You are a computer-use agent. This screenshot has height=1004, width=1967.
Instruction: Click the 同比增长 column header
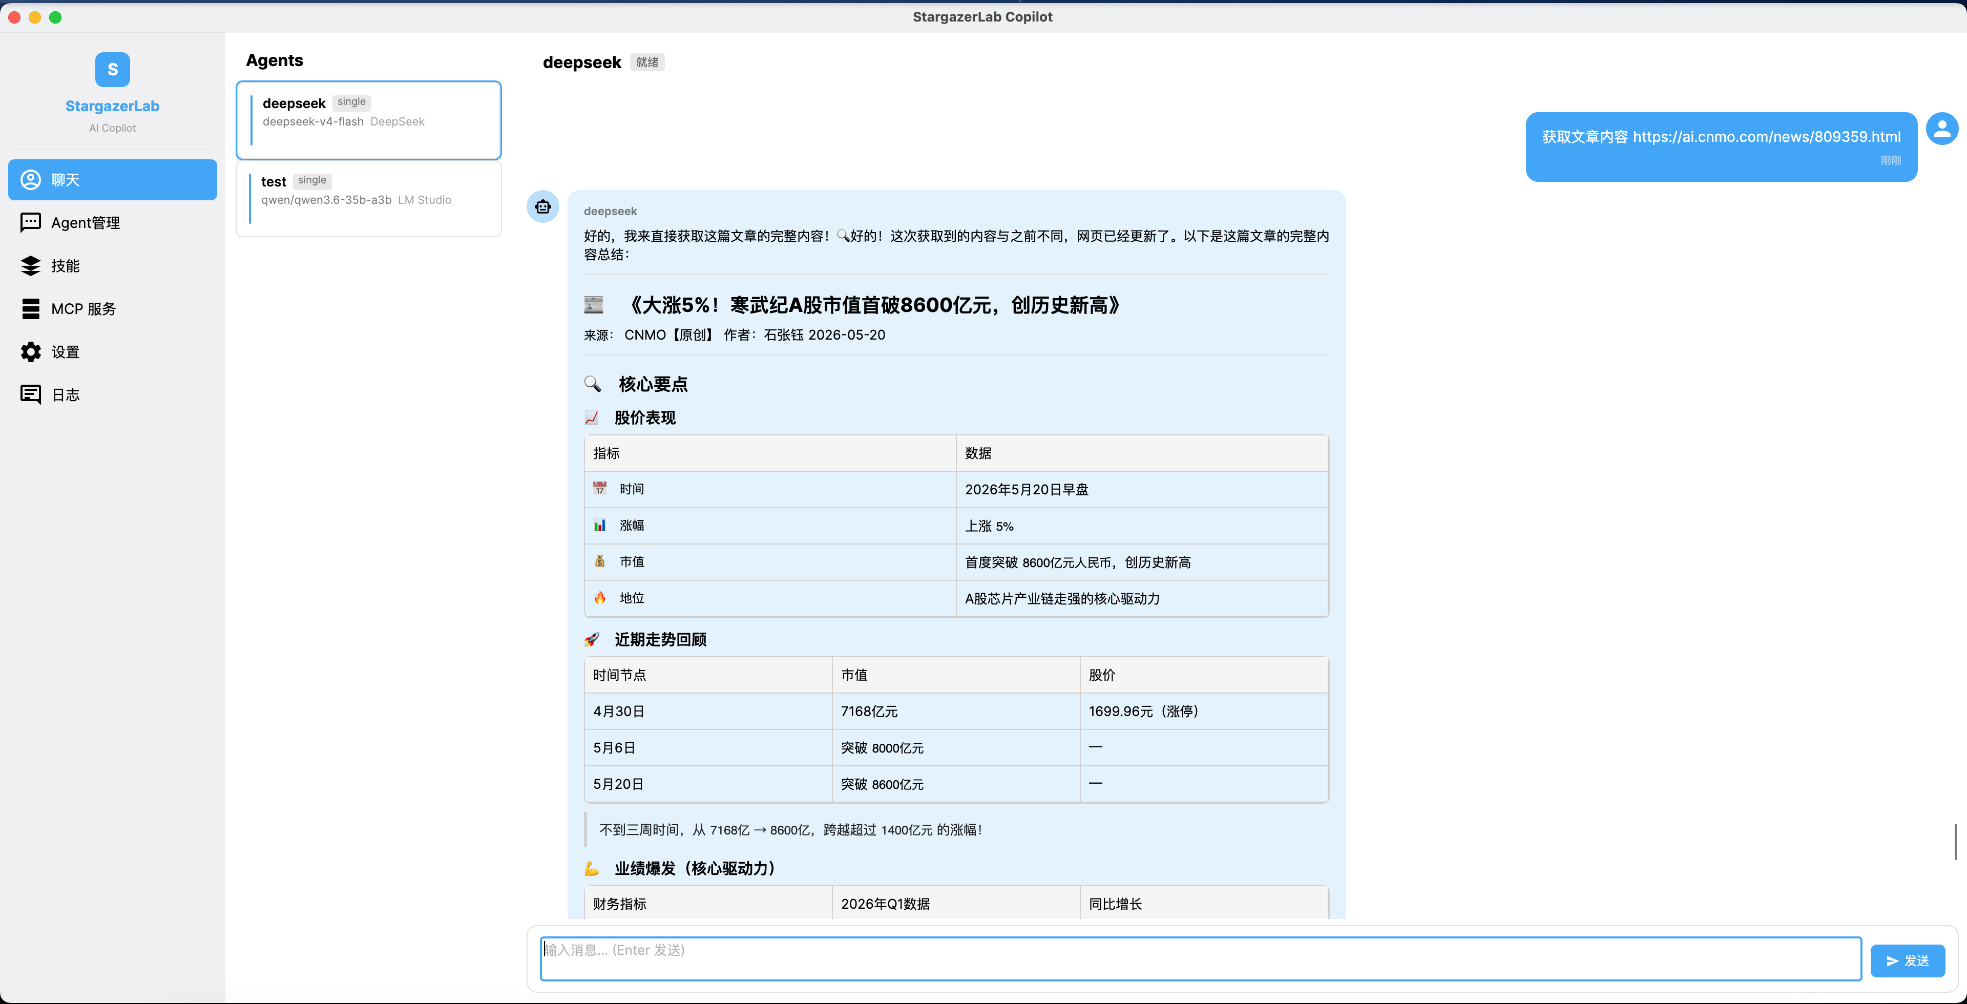tap(1203, 903)
